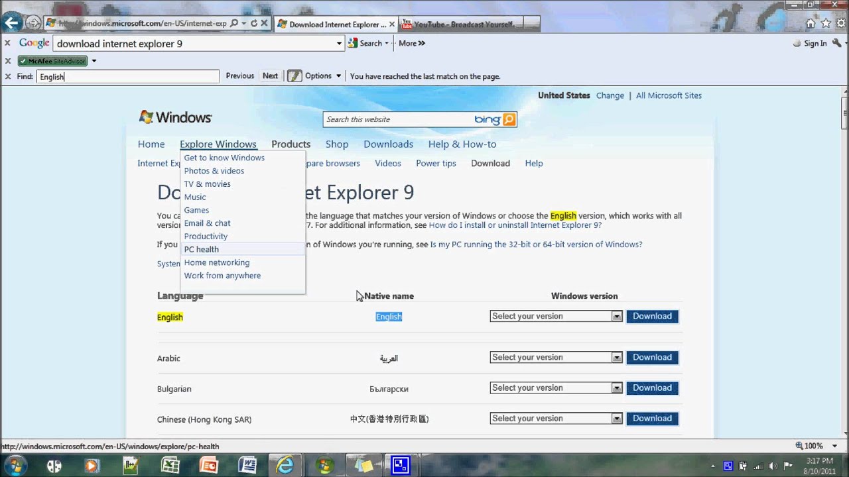Select Get to know Windows menu entry
This screenshot has width=849, height=477.
224,158
